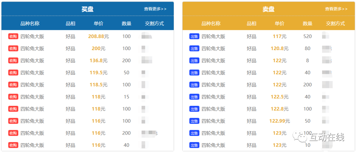356x153 pixels.
Task: Open 四轮兔大版 in the 122.8元 sell row
Action: pos(213,109)
